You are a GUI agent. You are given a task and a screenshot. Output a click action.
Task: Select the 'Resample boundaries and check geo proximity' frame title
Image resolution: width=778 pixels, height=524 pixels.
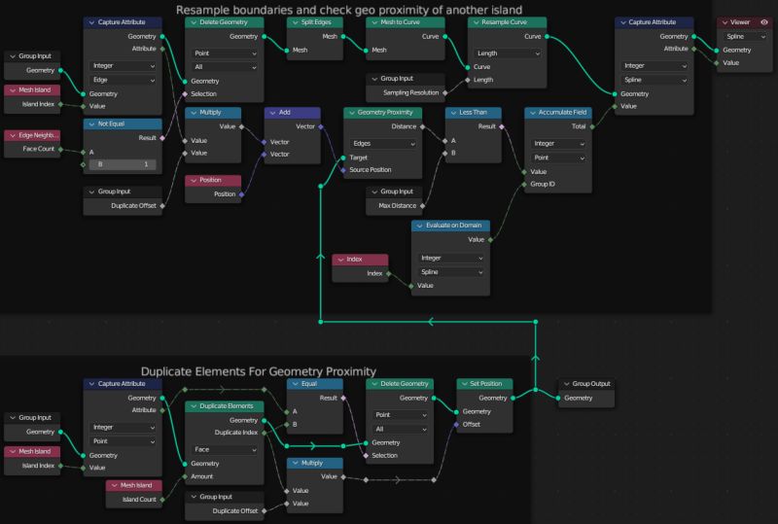pos(349,10)
